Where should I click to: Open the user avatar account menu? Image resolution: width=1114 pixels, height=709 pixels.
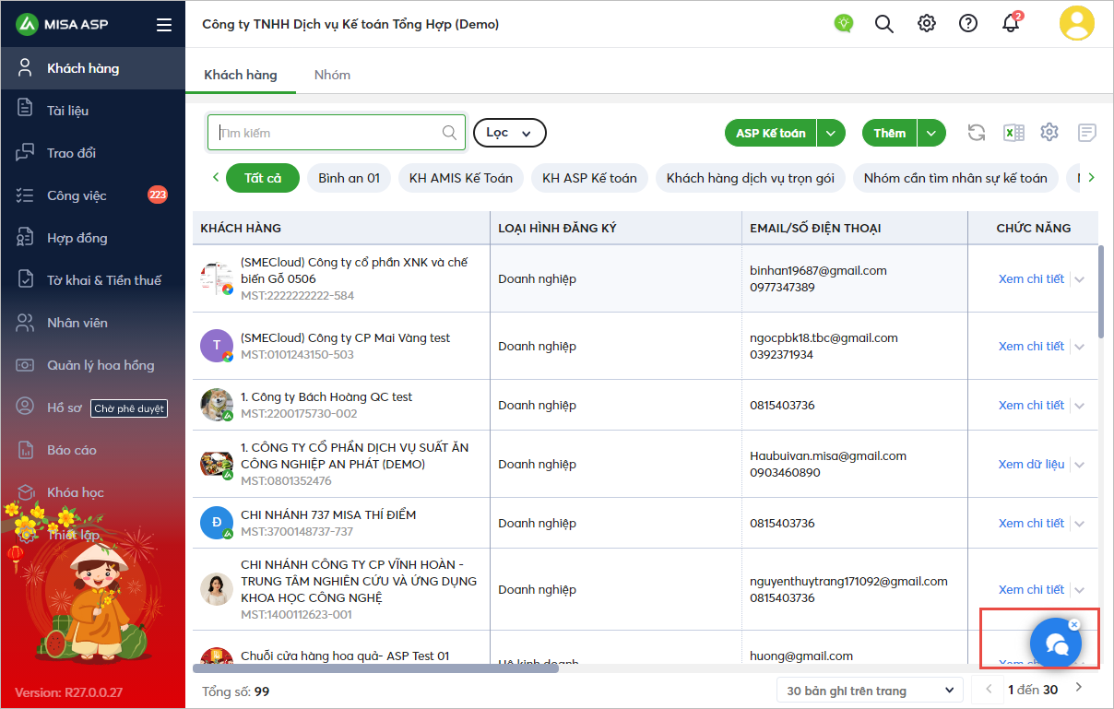point(1077,24)
